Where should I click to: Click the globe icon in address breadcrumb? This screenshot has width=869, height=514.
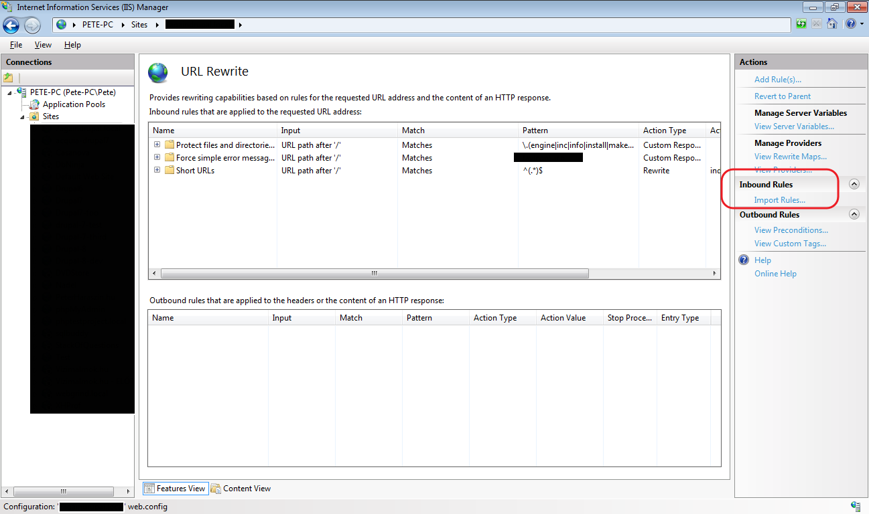[62, 25]
